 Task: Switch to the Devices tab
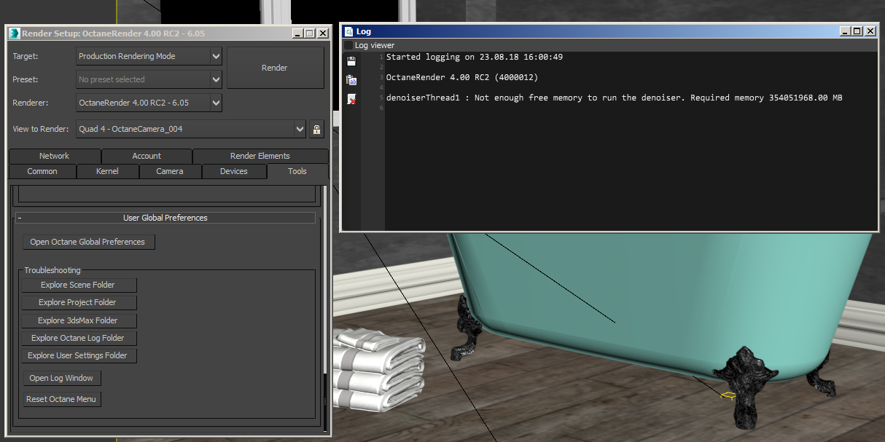tap(234, 171)
